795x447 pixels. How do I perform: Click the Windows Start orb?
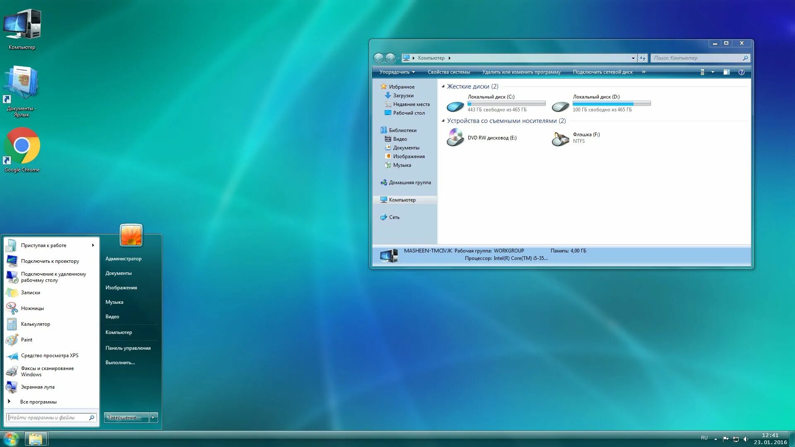11,438
